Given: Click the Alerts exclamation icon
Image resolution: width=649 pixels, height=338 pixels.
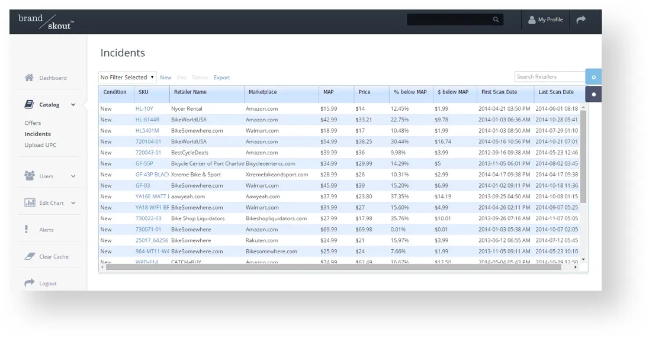Looking at the screenshot, I should (x=27, y=229).
